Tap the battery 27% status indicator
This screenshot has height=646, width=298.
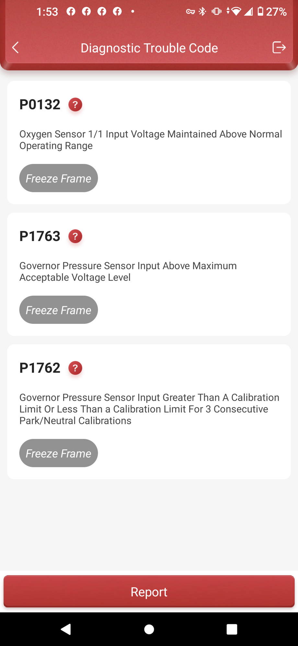(272, 12)
